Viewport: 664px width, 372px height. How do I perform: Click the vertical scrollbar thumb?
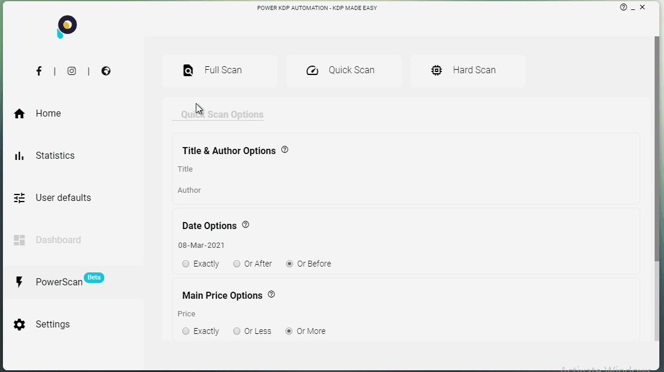tap(657, 148)
